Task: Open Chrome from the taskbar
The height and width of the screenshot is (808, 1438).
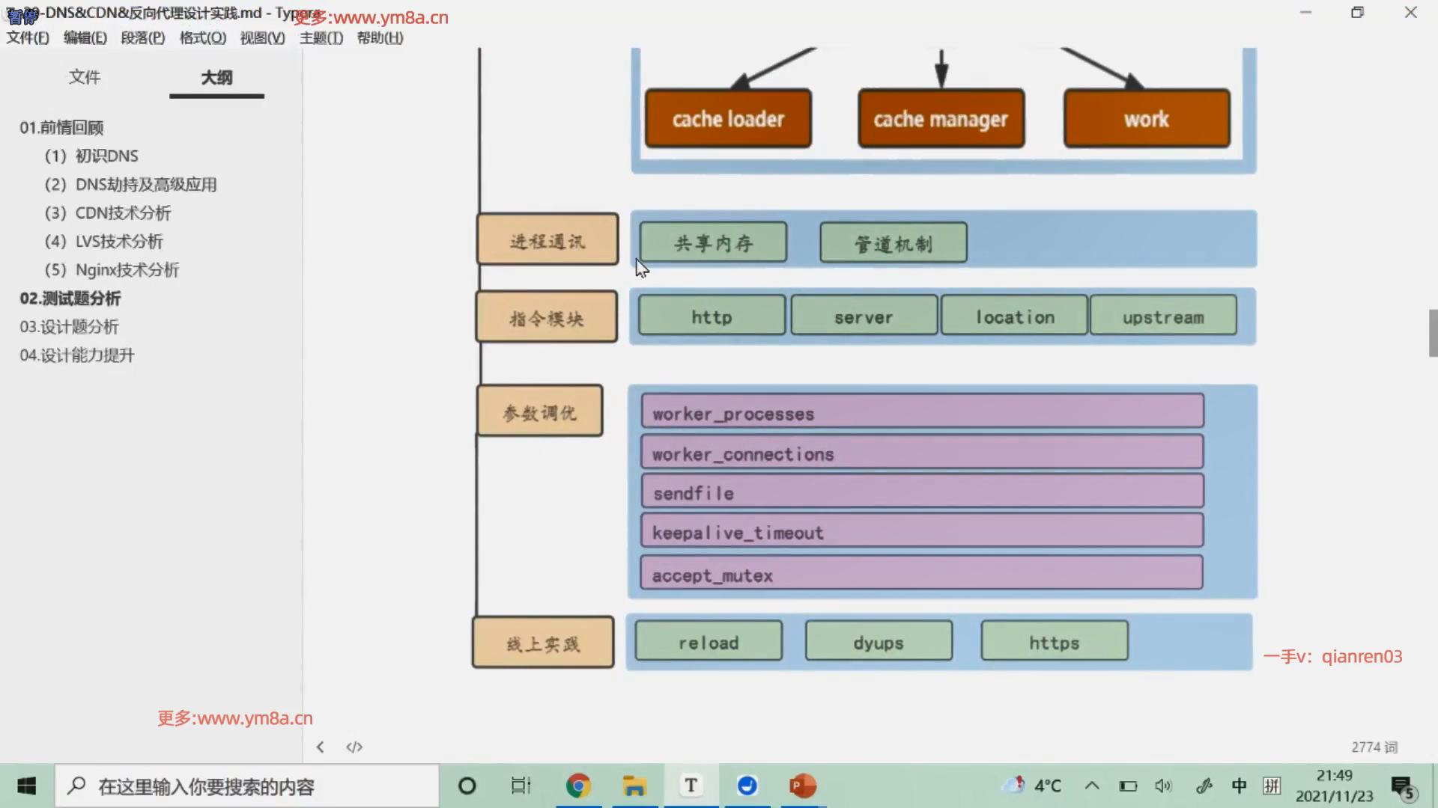Action: [x=578, y=786]
